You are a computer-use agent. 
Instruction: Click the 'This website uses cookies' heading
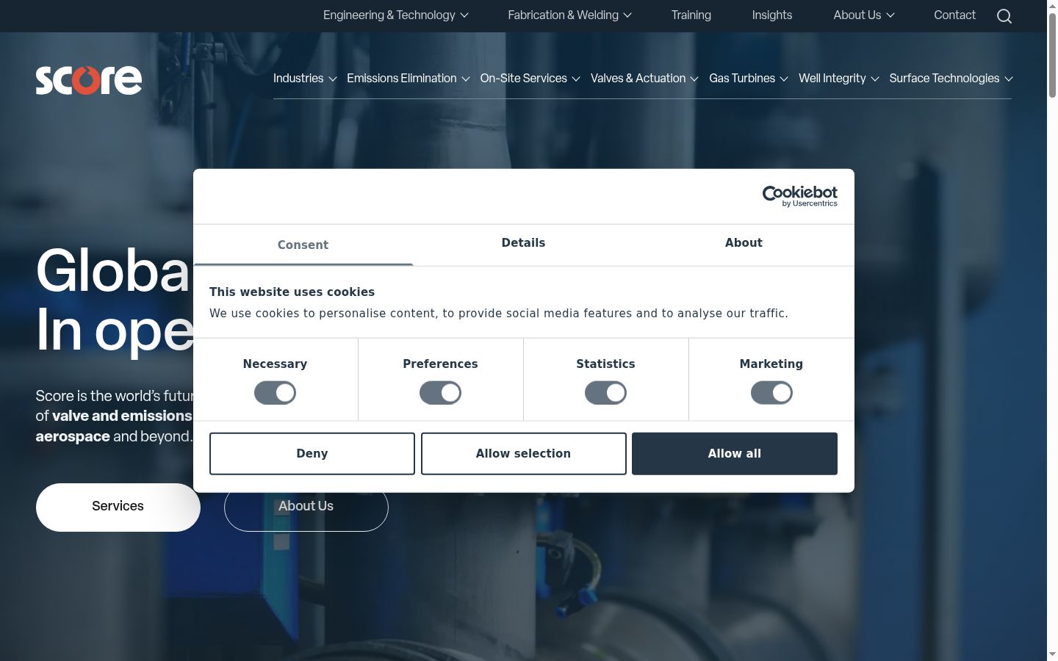292,292
